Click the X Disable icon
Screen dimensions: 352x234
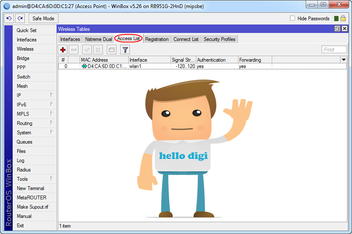[x=98, y=50]
